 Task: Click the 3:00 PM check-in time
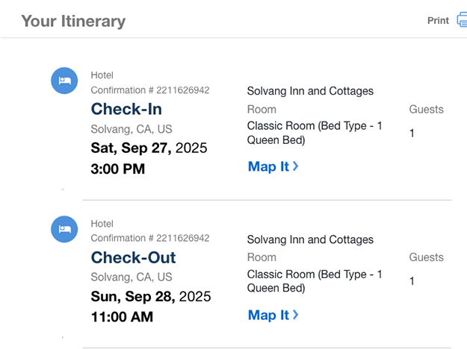(x=118, y=169)
